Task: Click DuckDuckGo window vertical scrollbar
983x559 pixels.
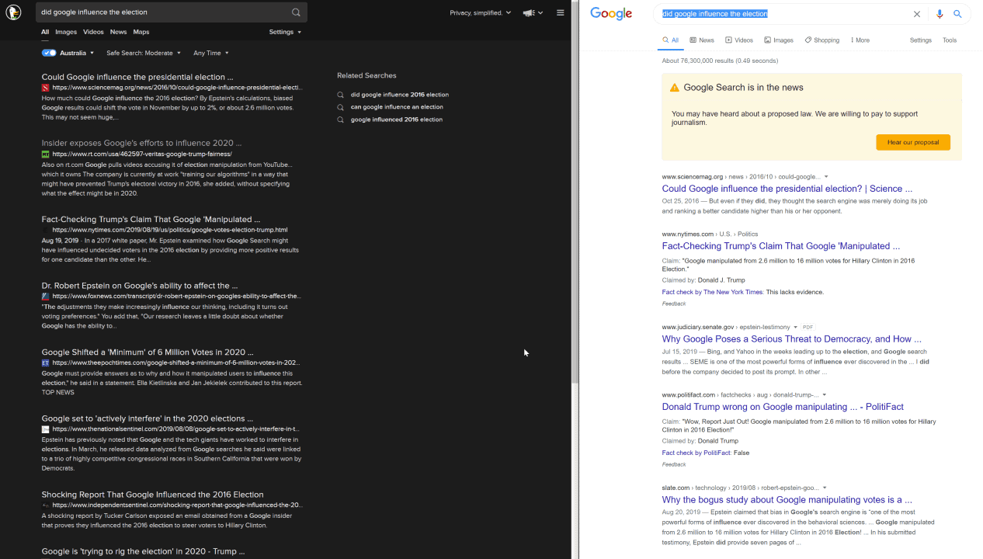Action: pos(575,194)
